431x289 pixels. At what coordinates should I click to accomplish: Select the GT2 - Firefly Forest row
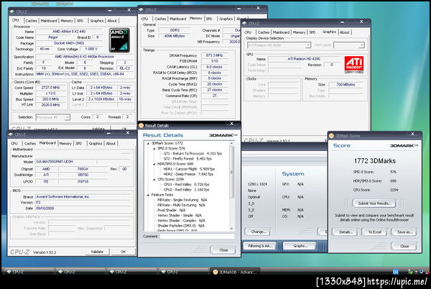pos(187,159)
